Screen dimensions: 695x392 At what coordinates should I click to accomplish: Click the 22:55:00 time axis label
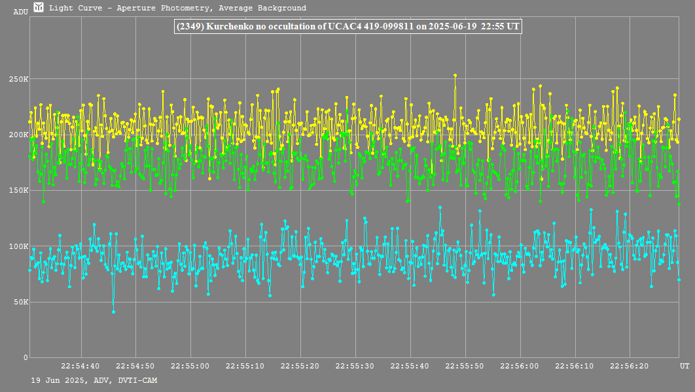[x=190, y=366]
